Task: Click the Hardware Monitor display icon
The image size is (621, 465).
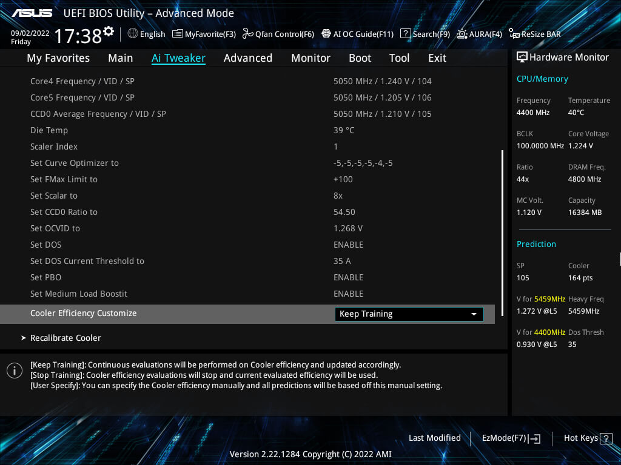Action: click(x=522, y=57)
